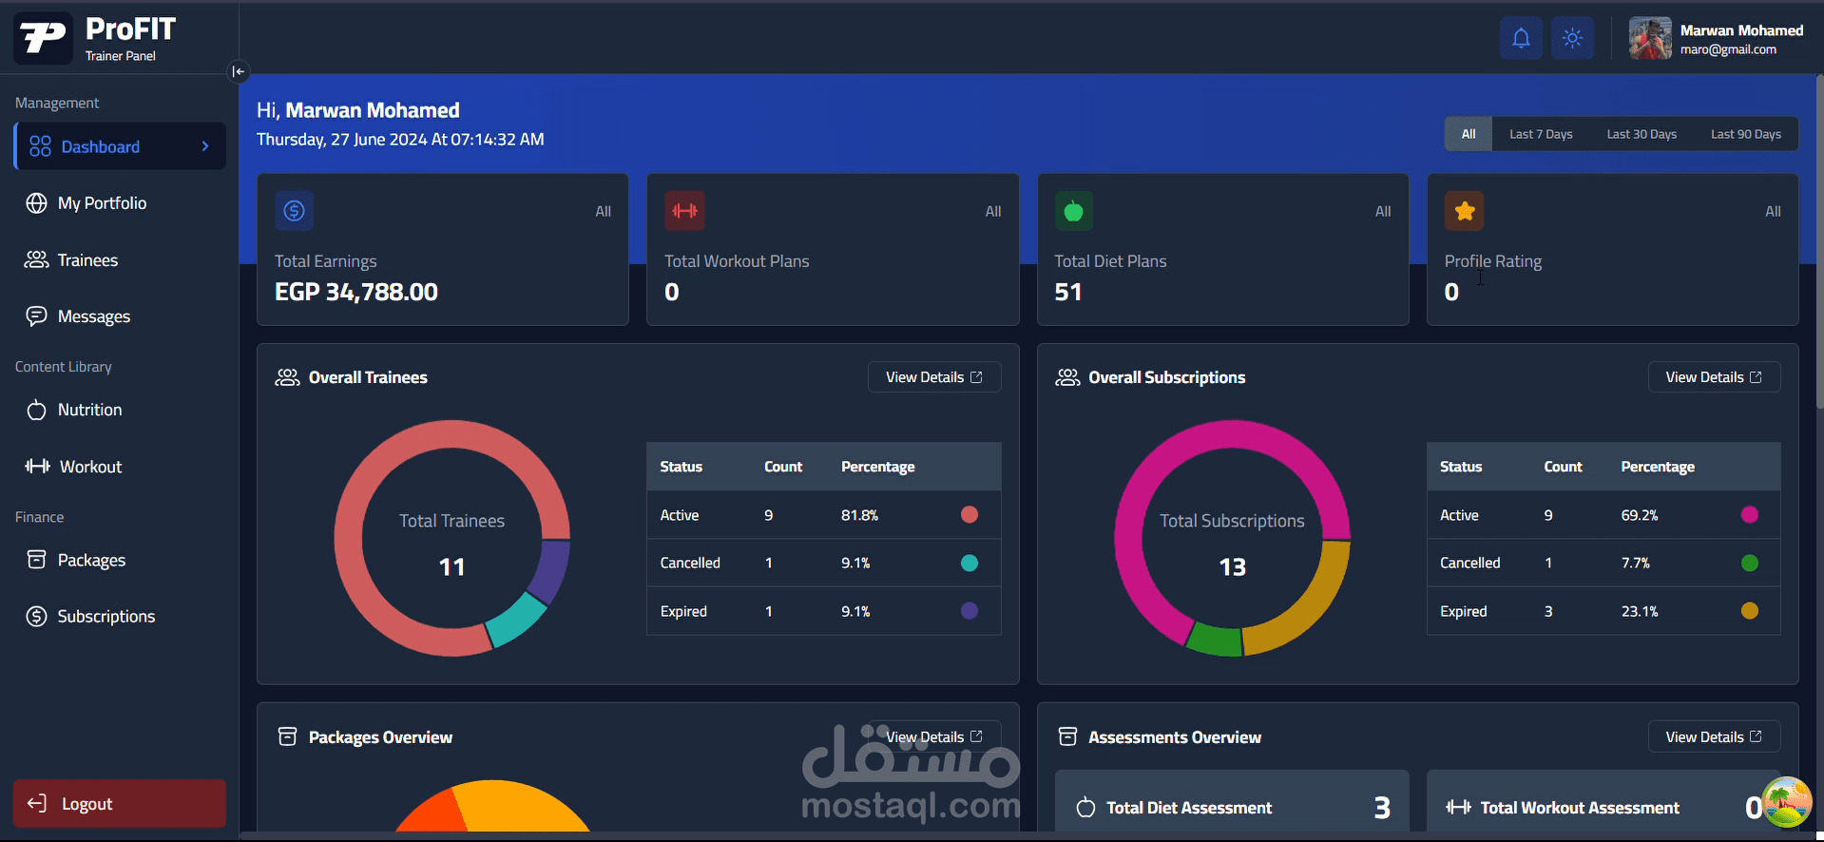Click the 23.1% Expired subscriptions percentage

[1640, 611]
